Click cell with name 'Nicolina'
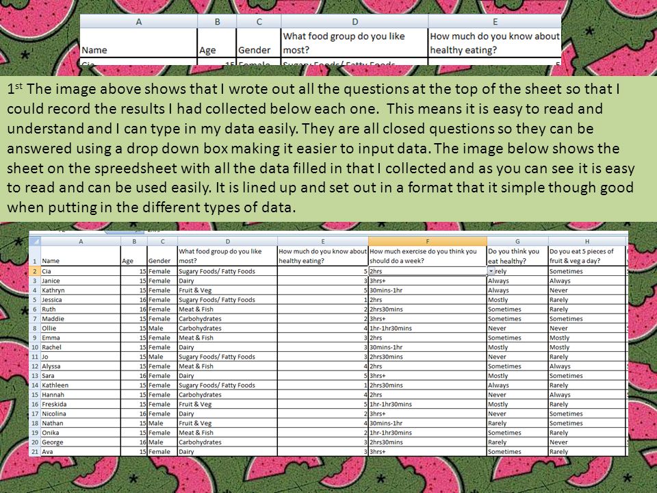Screen dimensions: 657x493 (x=81, y=414)
